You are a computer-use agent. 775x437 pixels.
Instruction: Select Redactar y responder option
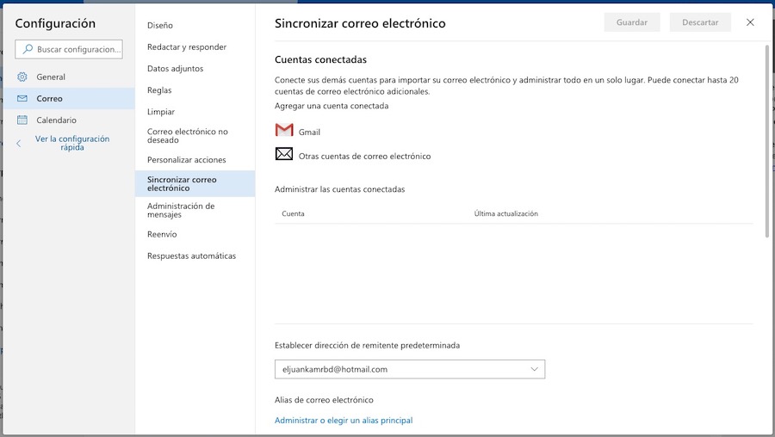pyautogui.click(x=187, y=47)
